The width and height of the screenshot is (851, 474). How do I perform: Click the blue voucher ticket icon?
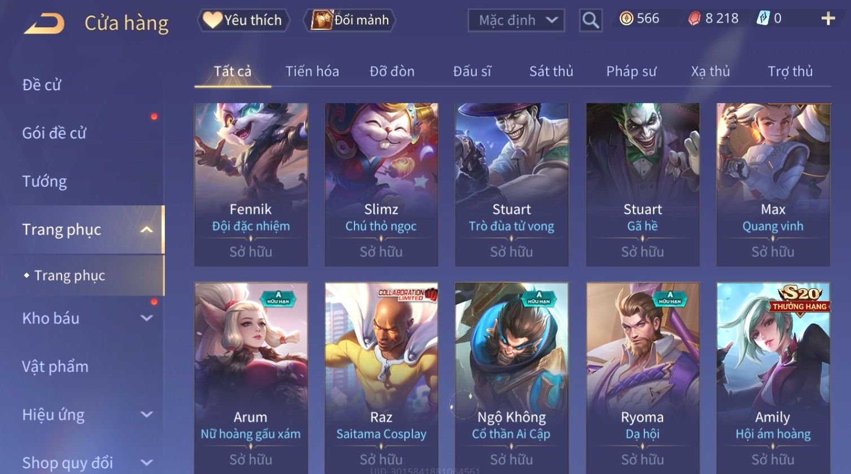click(x=763, y=19)
